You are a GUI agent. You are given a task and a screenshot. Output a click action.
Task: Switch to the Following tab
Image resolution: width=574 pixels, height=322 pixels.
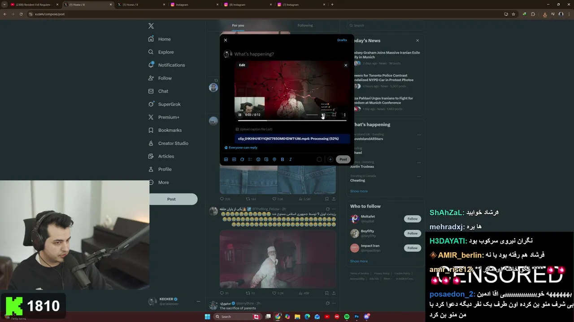pos(305,25)
